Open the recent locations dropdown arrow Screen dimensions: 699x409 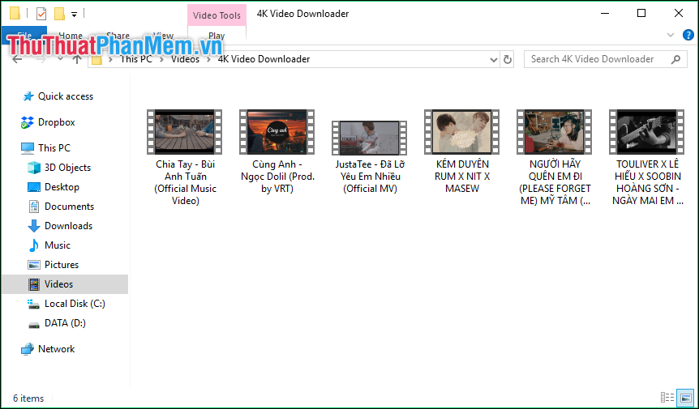(60, 59)
